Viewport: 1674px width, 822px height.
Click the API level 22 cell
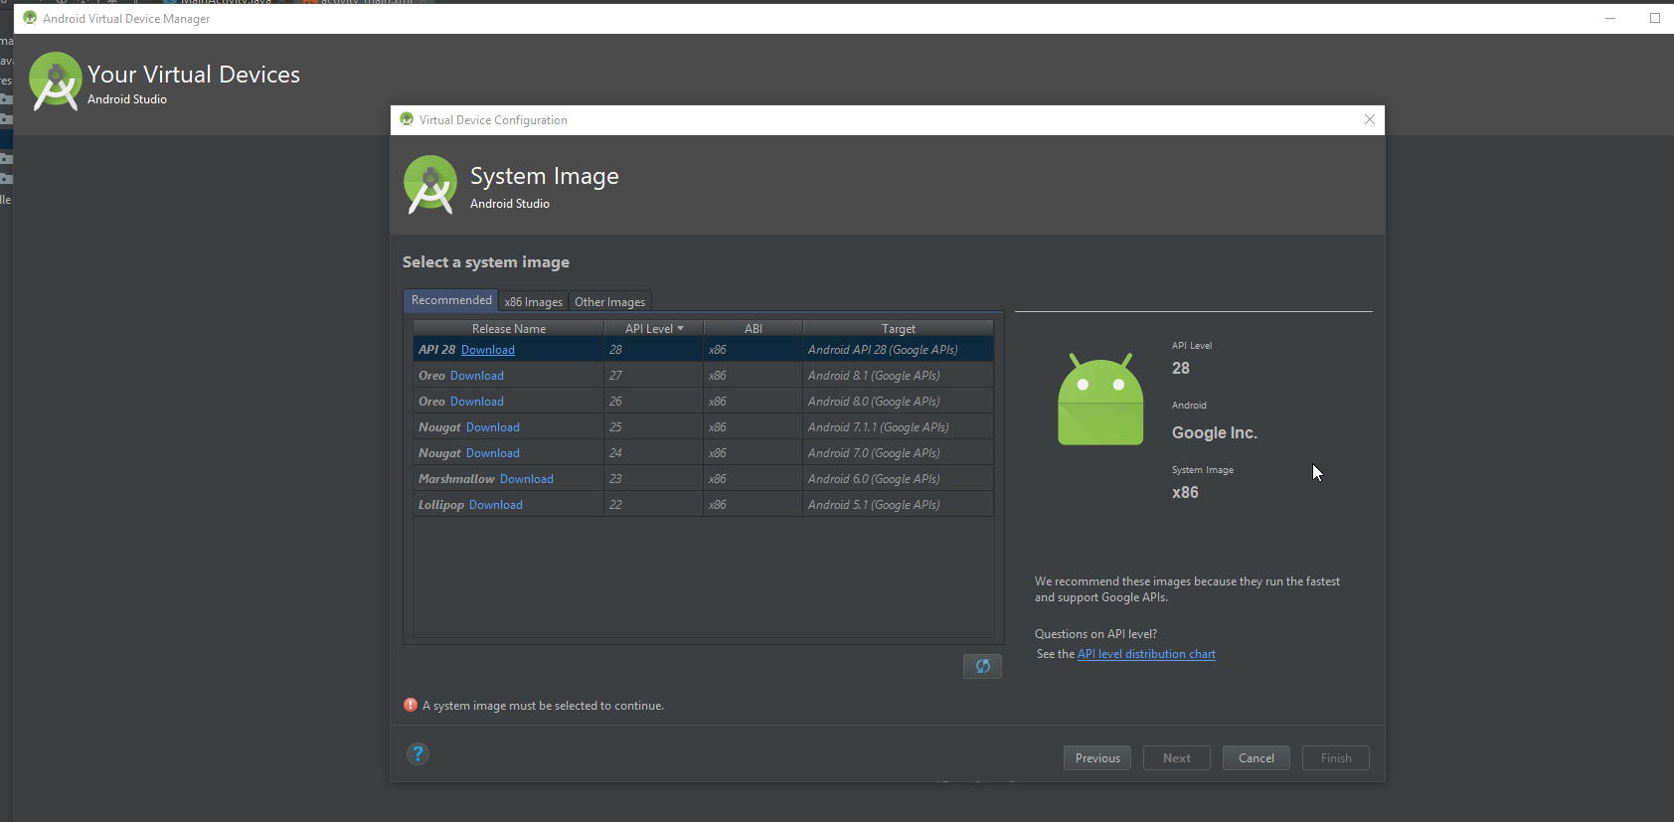coord(654,505)
